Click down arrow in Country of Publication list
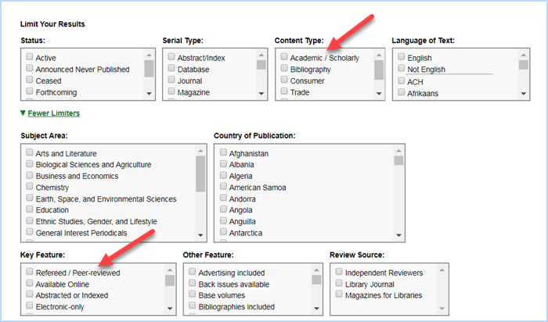This screenshot has height=322, width=548. (398, 235)
